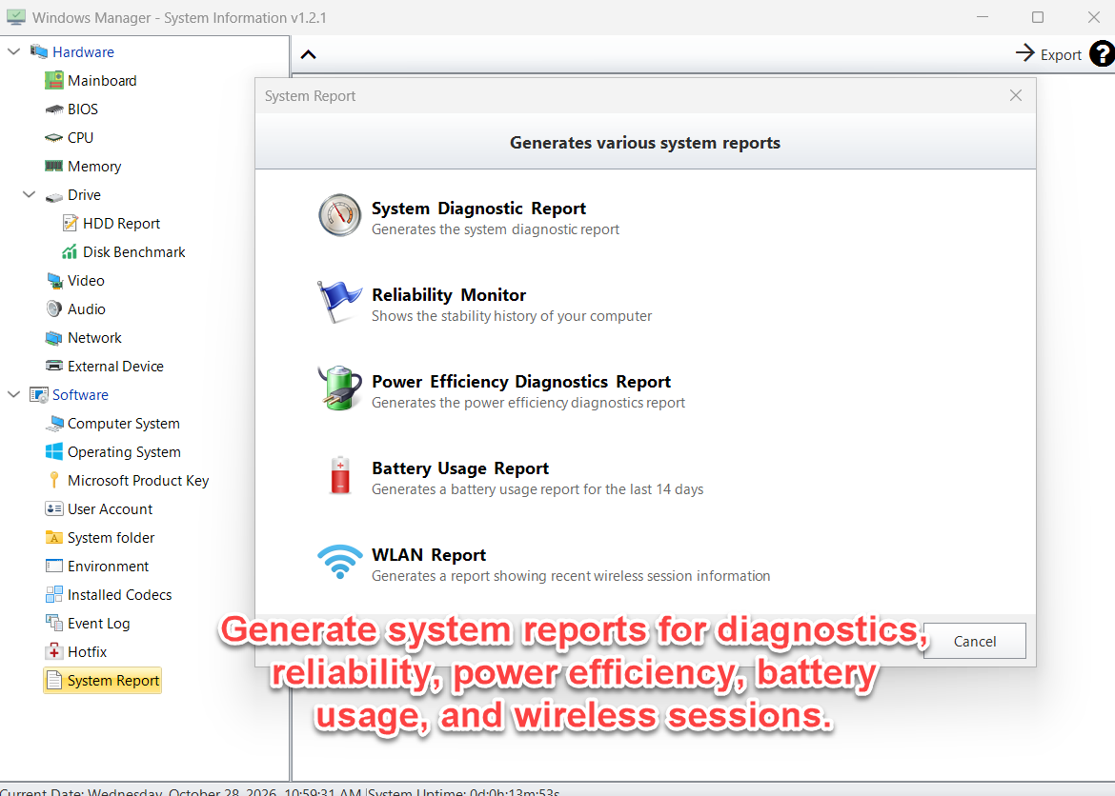Open WLAN Report link
Viewport: 1115px width, 796px height.
click(429, 555)
